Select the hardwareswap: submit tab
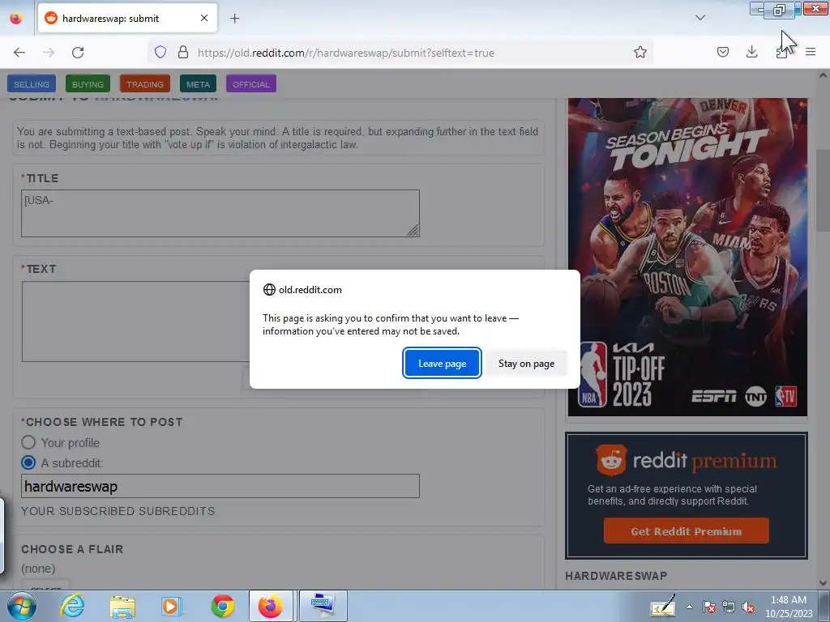830x622 pixels. pos(127,19)
